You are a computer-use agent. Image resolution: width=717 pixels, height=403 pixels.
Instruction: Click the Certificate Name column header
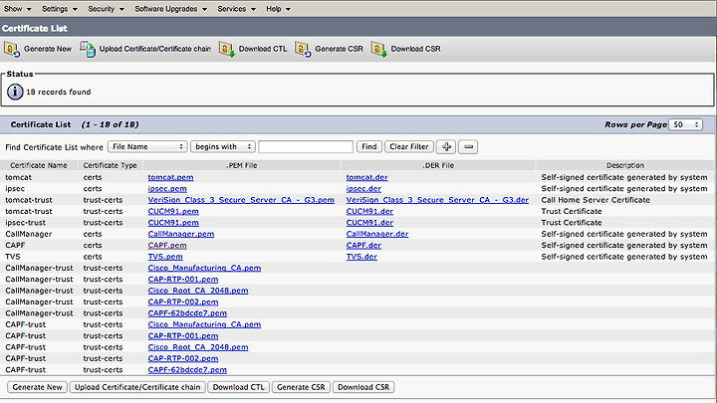(39, 165)
